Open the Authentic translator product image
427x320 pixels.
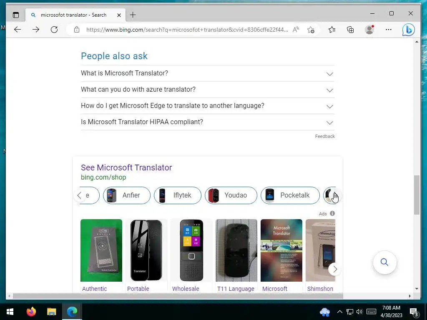(101, 250)
